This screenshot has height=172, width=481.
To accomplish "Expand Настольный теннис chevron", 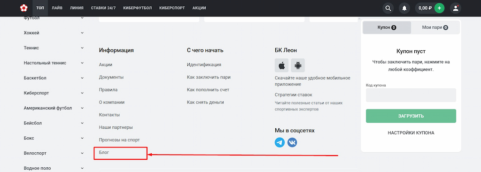I will (x=82, y=63).
